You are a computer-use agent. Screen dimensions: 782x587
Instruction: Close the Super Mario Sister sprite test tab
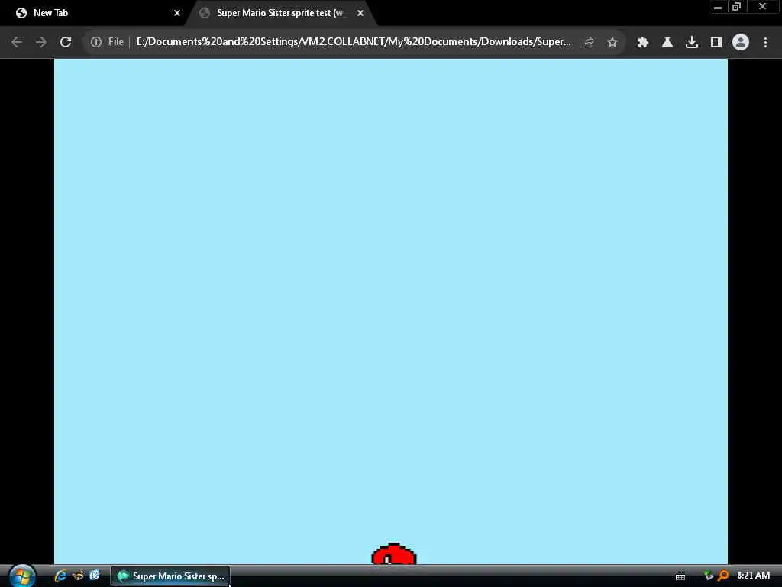(x=360, y=13)
